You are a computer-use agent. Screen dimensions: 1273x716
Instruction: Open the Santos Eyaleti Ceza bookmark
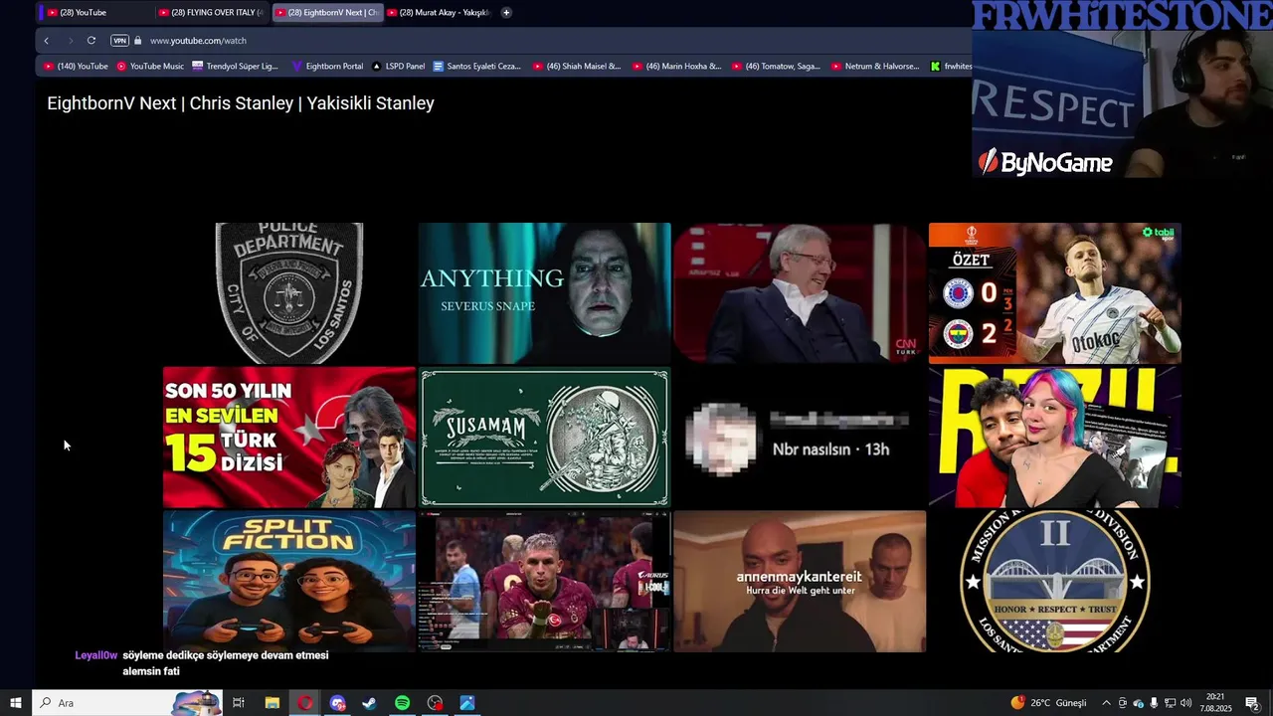[x=476, y=67]
